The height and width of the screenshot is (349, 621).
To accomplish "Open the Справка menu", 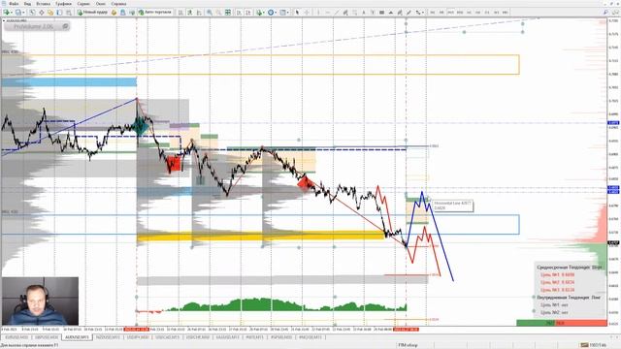I will click(118, 4).
